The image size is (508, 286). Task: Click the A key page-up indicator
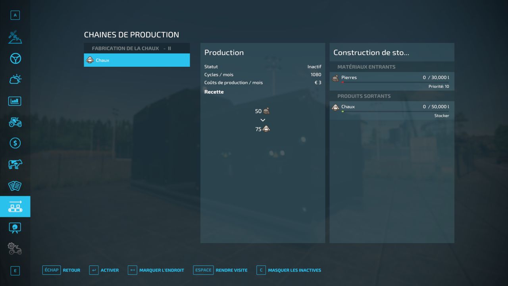[15, 15]
